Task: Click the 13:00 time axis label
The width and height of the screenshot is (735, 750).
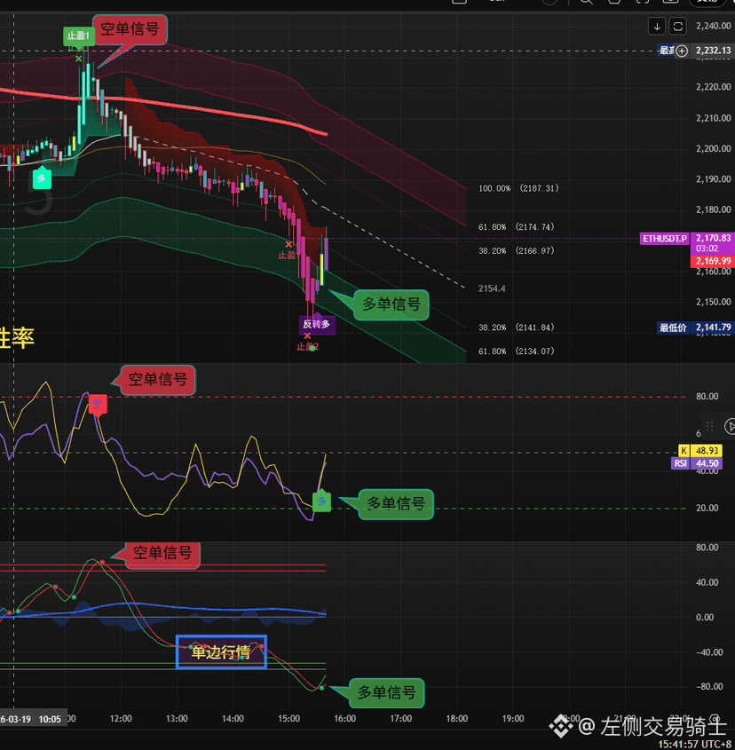Action: [x=177, y=718]
